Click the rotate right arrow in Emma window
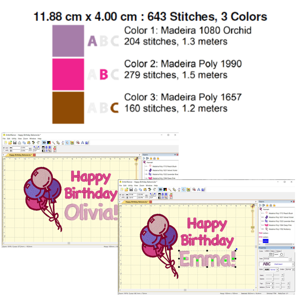The height and width of the screenshot is (298, 298). [x=155, y=194]
